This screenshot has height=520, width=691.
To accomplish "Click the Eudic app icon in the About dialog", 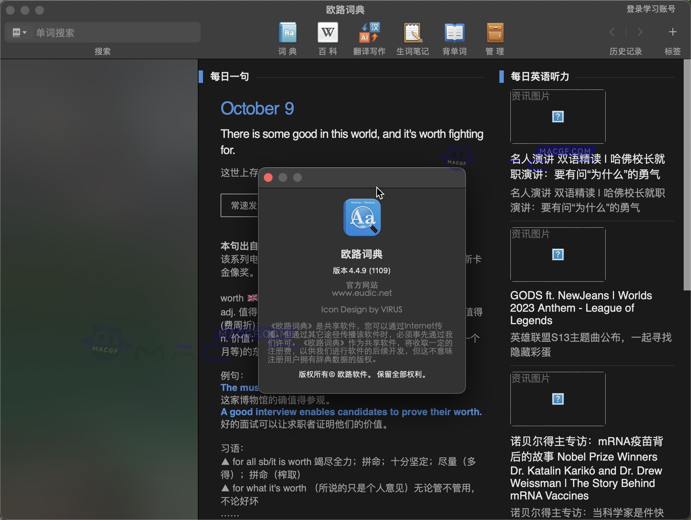I will click(362, 217).
